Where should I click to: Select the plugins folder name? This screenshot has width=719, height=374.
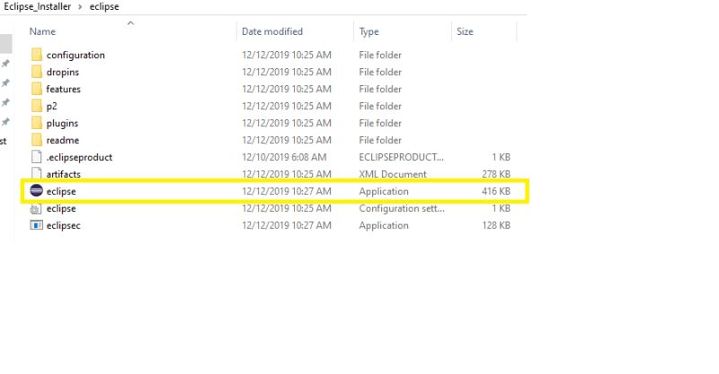coord(62,123)
